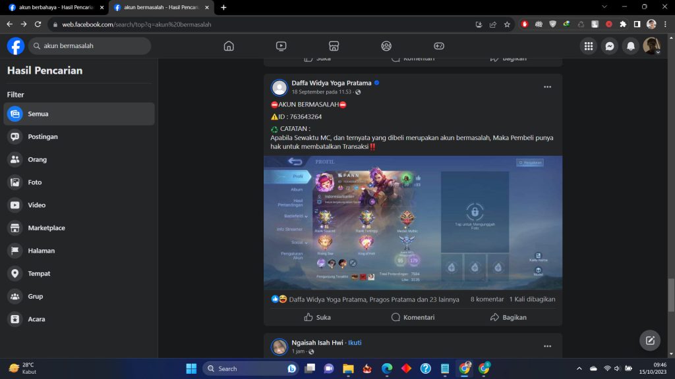Open Ngaisah Isah Hwi avatar

(x=279, y=346)
